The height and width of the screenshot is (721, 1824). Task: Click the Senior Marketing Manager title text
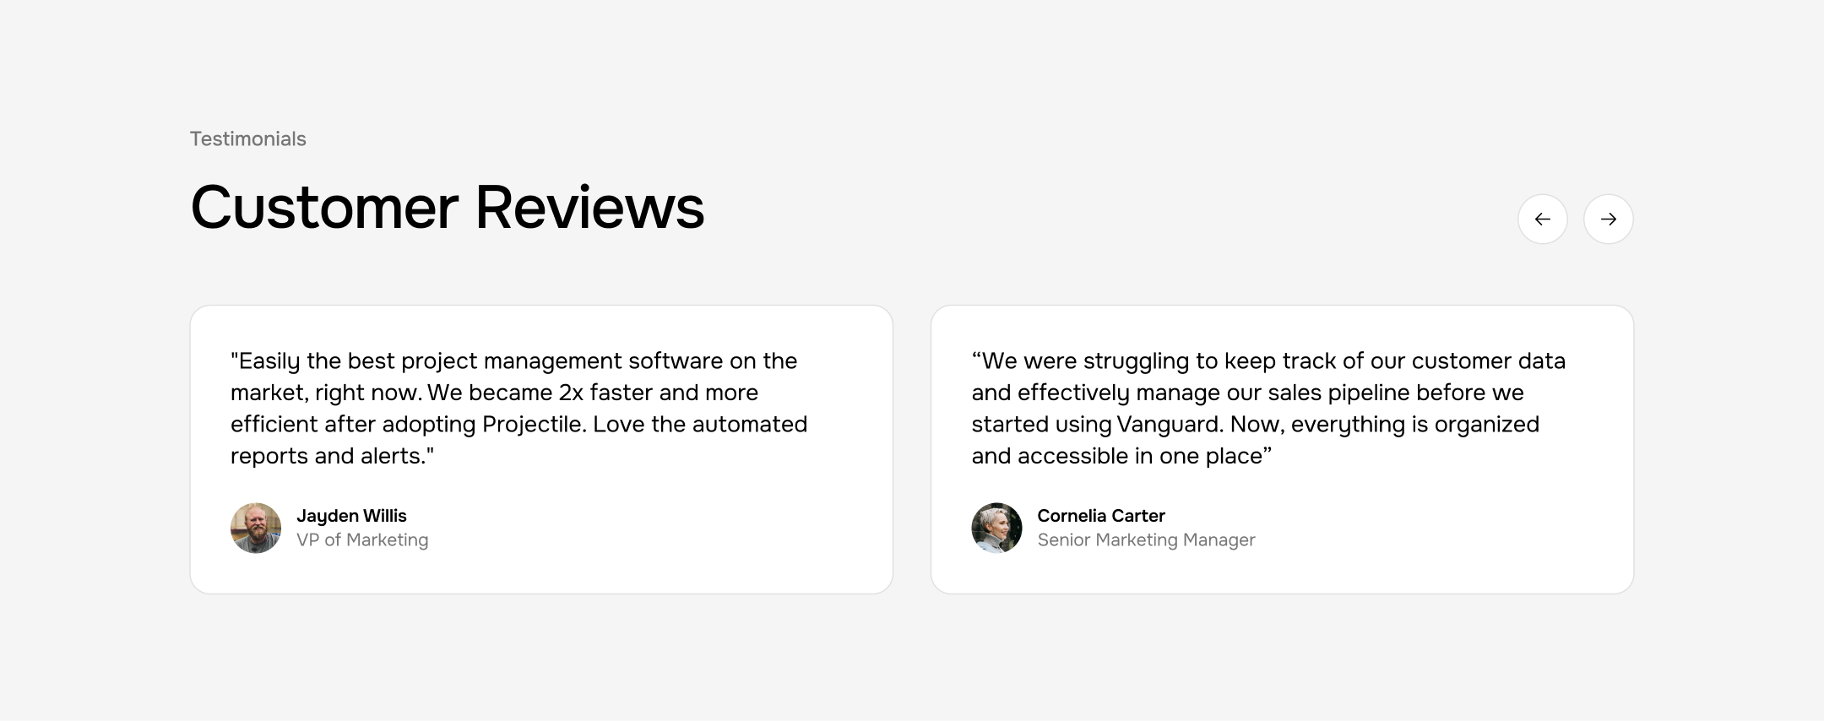1146,539
